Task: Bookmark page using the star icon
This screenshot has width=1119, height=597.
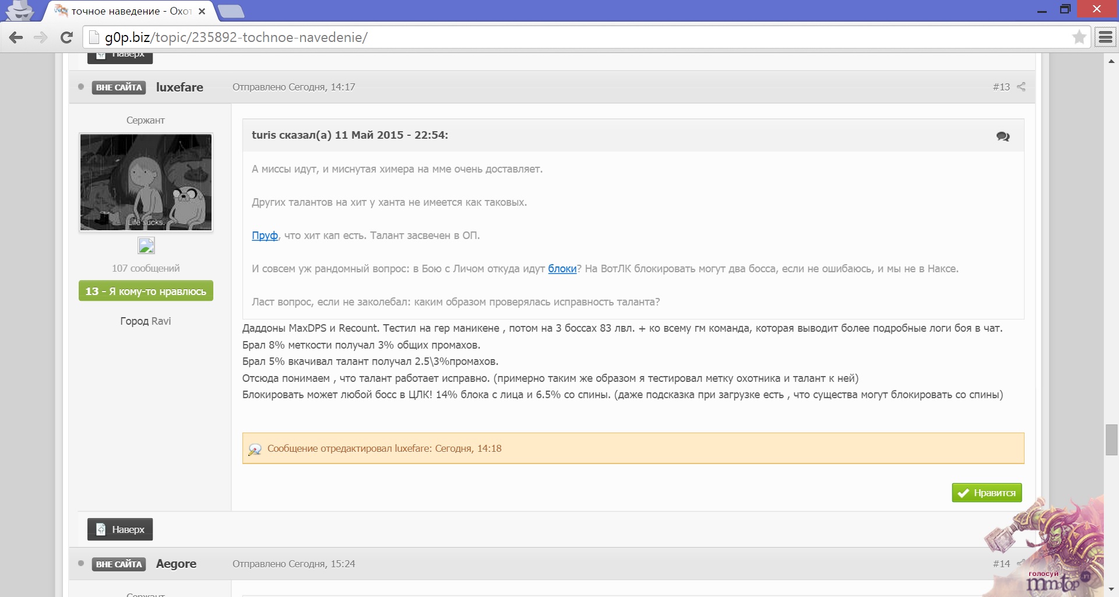Action: [1079, 37]
